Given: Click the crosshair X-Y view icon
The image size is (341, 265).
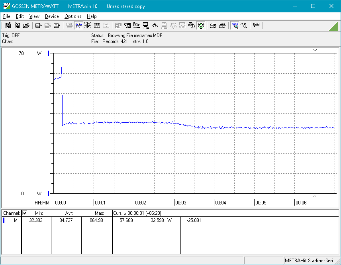Looking at the screenshot, I should [88, 26].
